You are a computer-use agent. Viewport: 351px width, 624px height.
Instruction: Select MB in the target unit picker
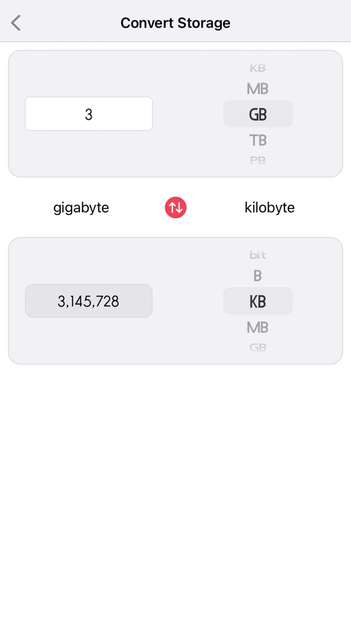tap(258, 327)
